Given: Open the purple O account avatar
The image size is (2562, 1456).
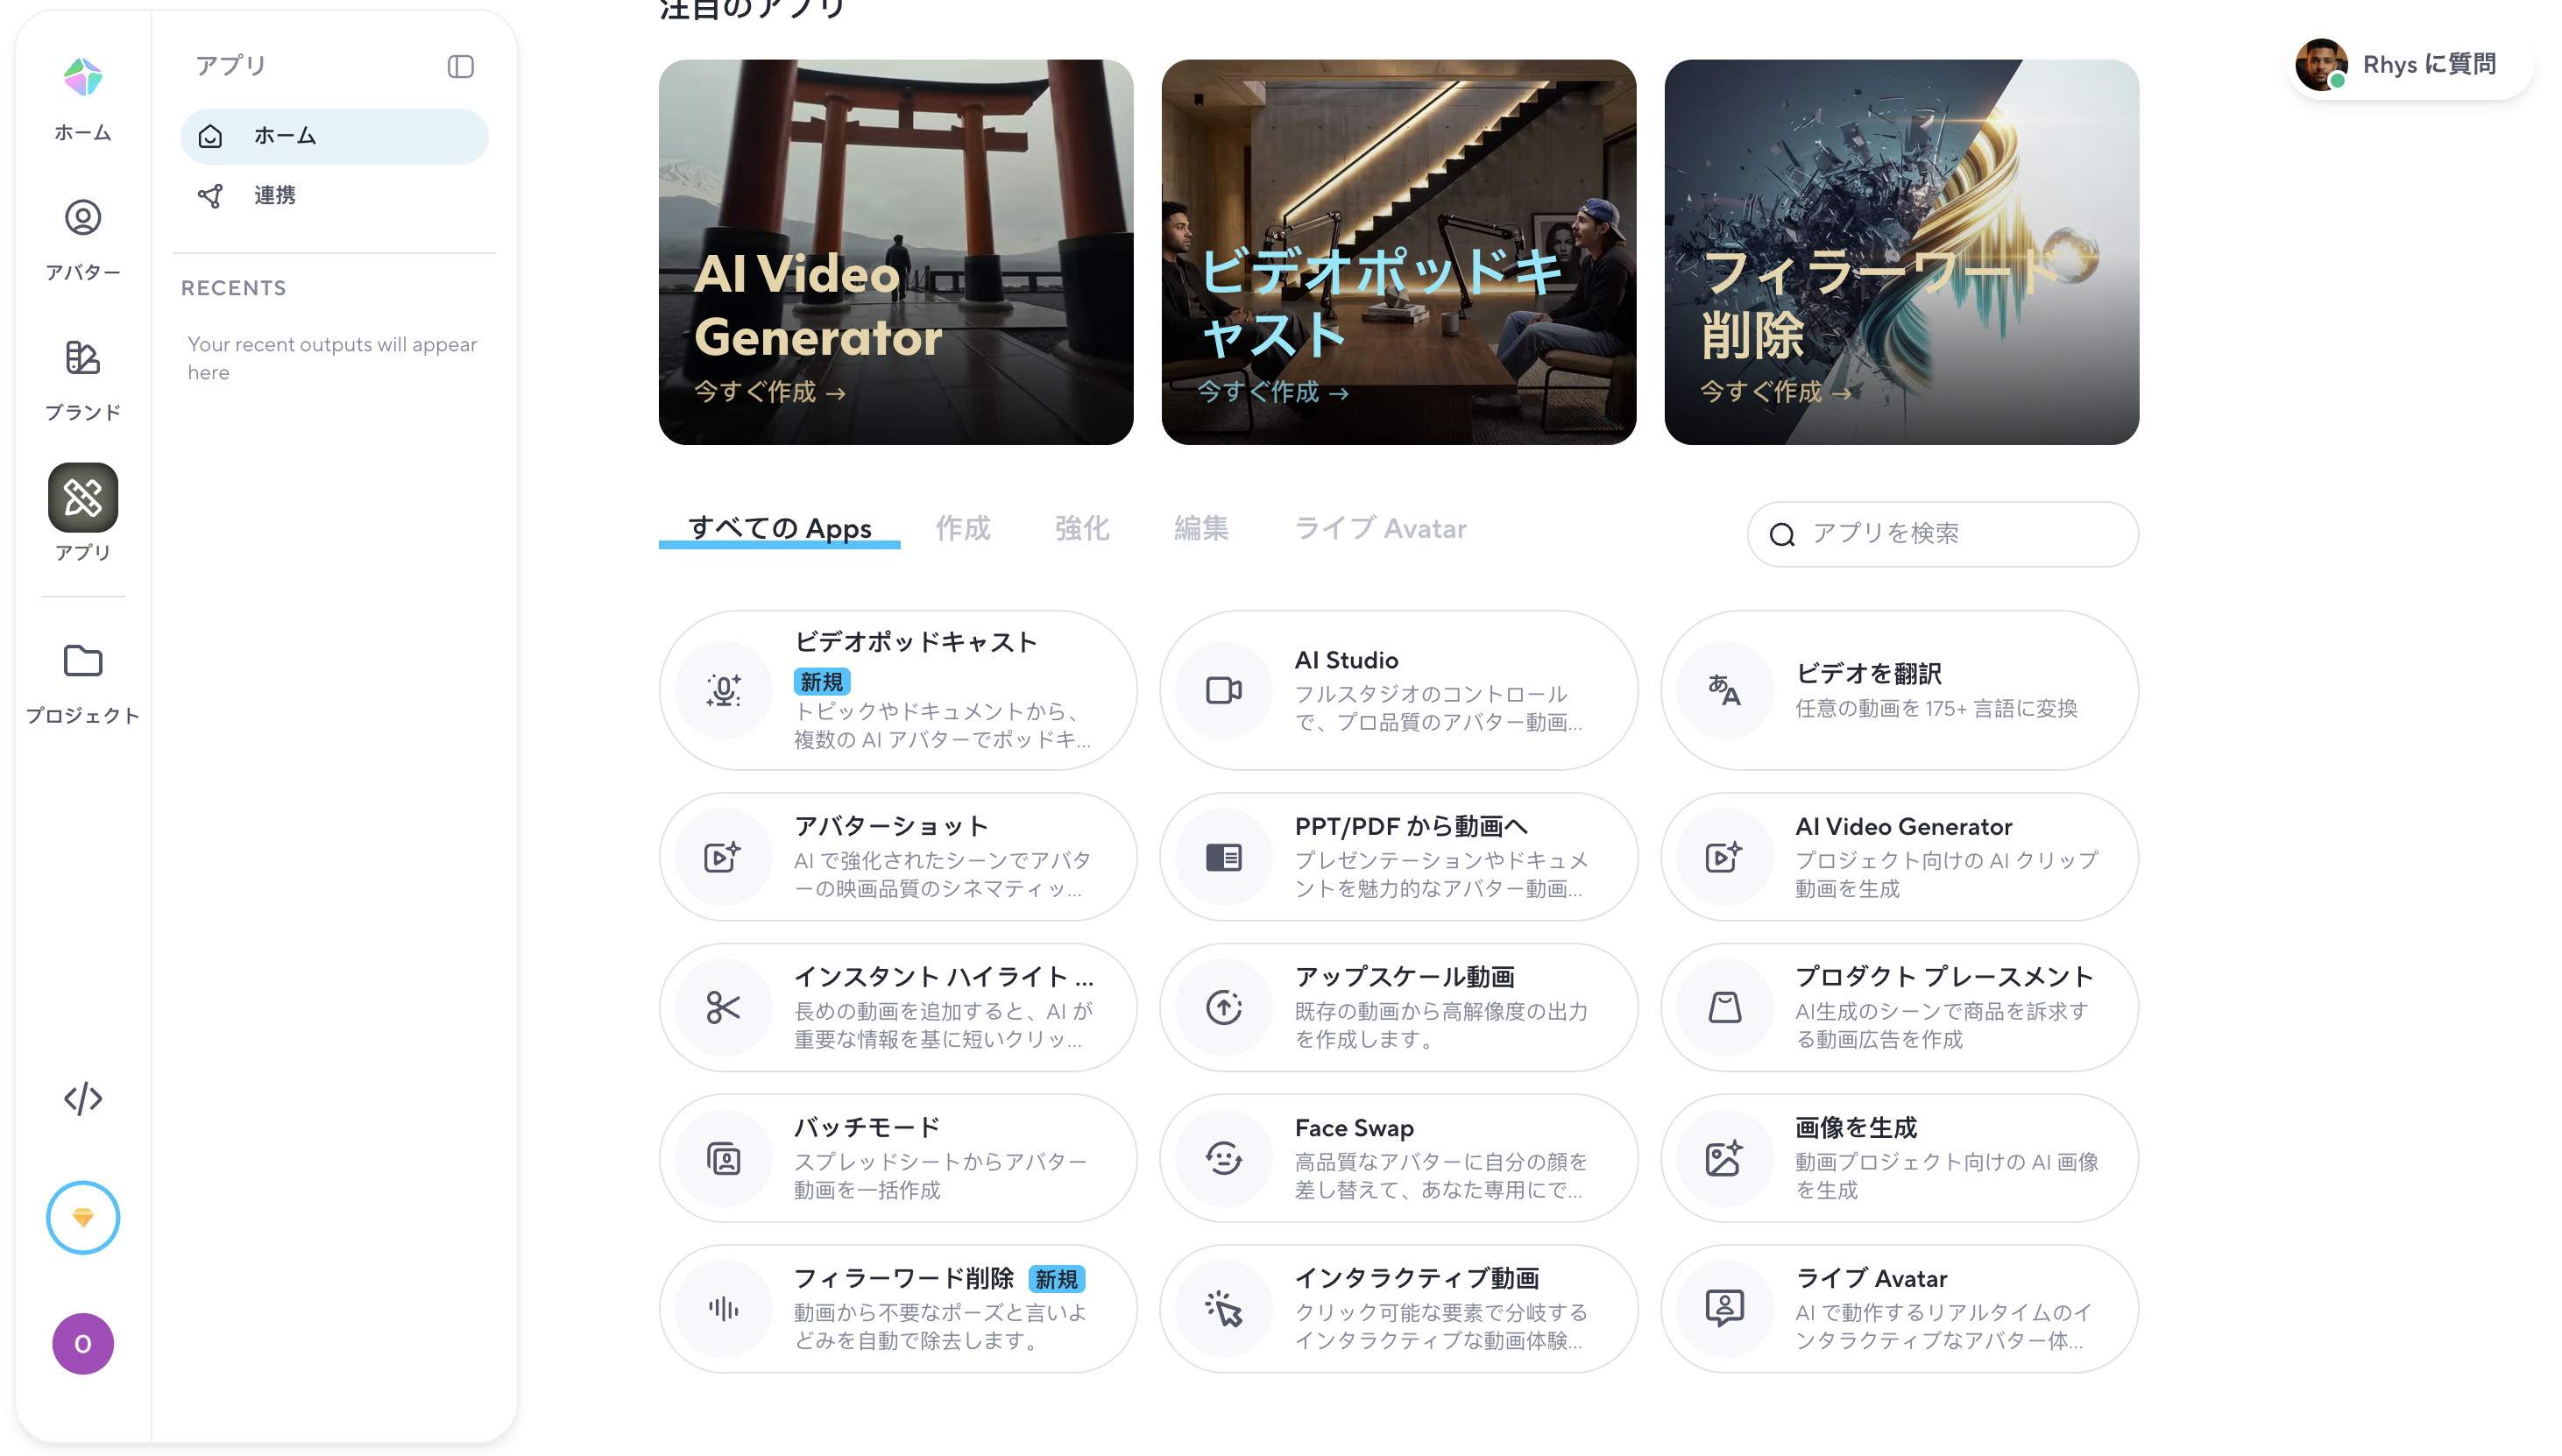Looking at the screenshot, I should pos(83,1343).
